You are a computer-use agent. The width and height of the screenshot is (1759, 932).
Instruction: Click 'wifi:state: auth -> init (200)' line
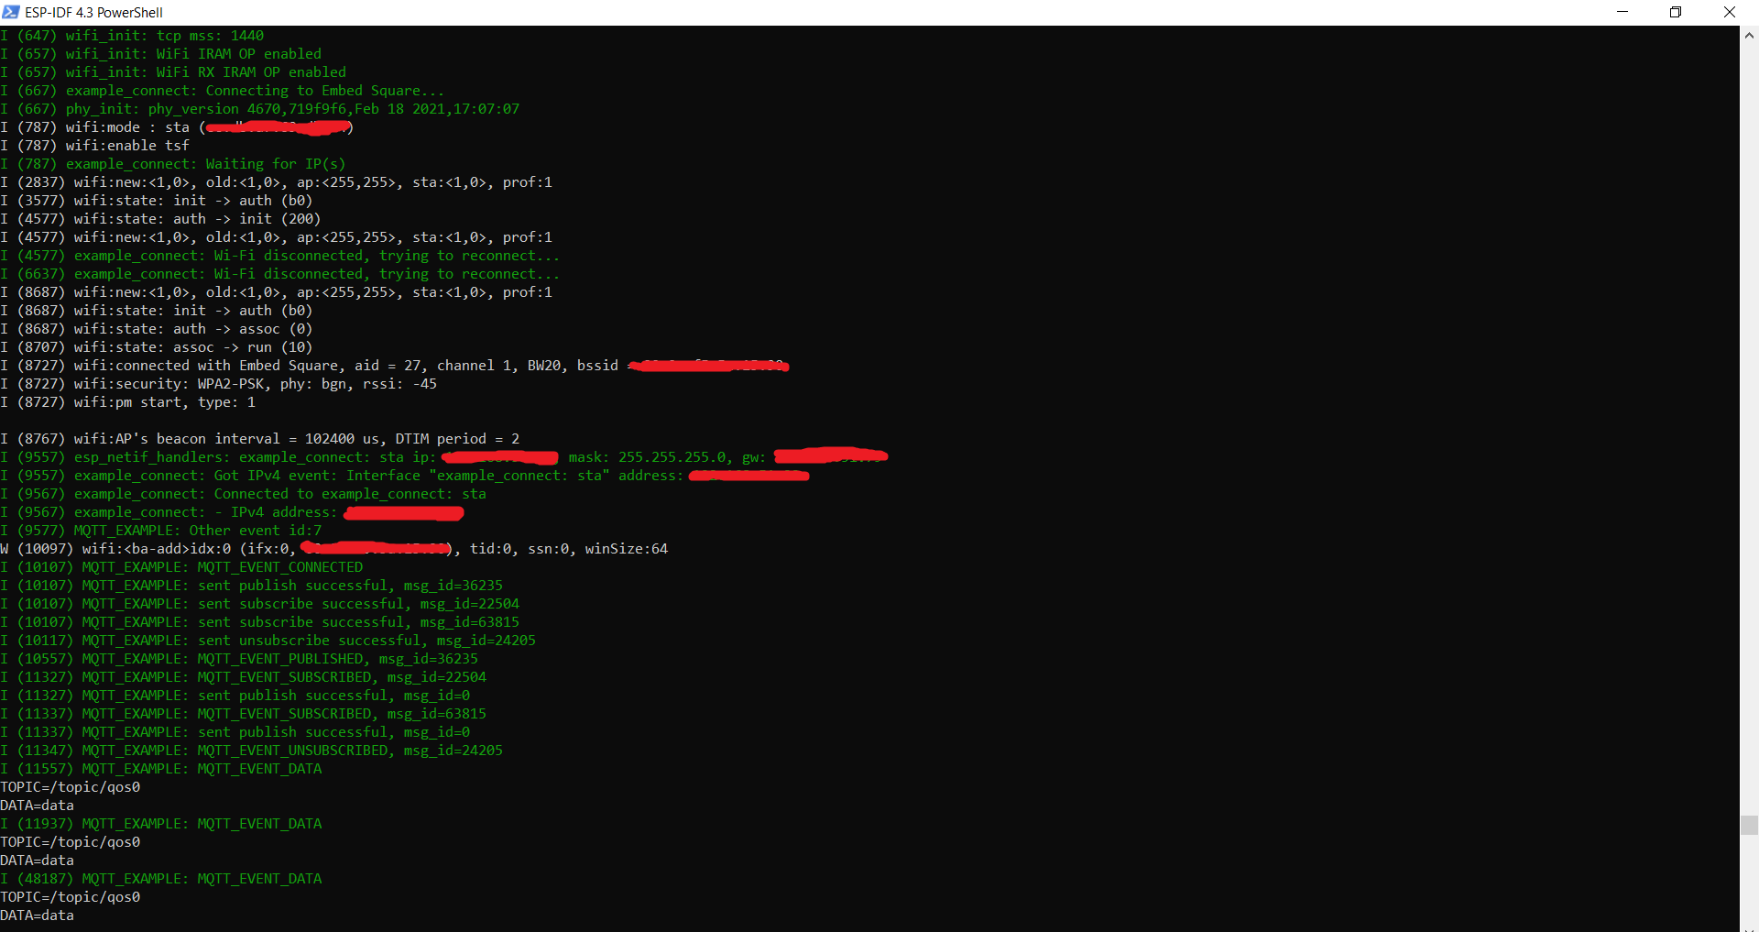[x=160, y=219]
